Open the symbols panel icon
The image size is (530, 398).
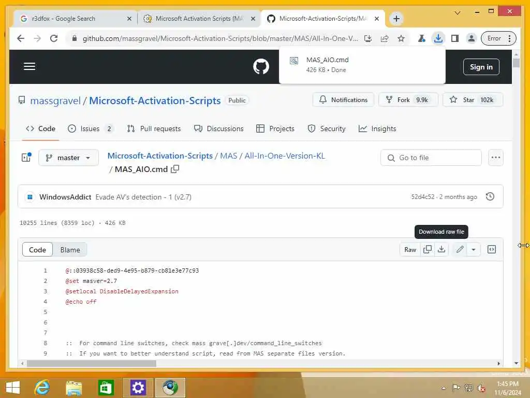(x=492, y=250)
